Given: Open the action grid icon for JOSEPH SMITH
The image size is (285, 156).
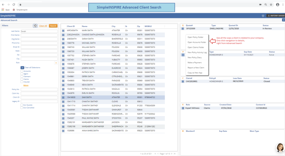Looking at the screenshot, I should point(63,68).
